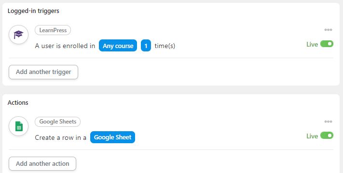Add another trigger
The height and width of the screenshot is (173, 343).
pyautogui.click(x=43, y=72)
